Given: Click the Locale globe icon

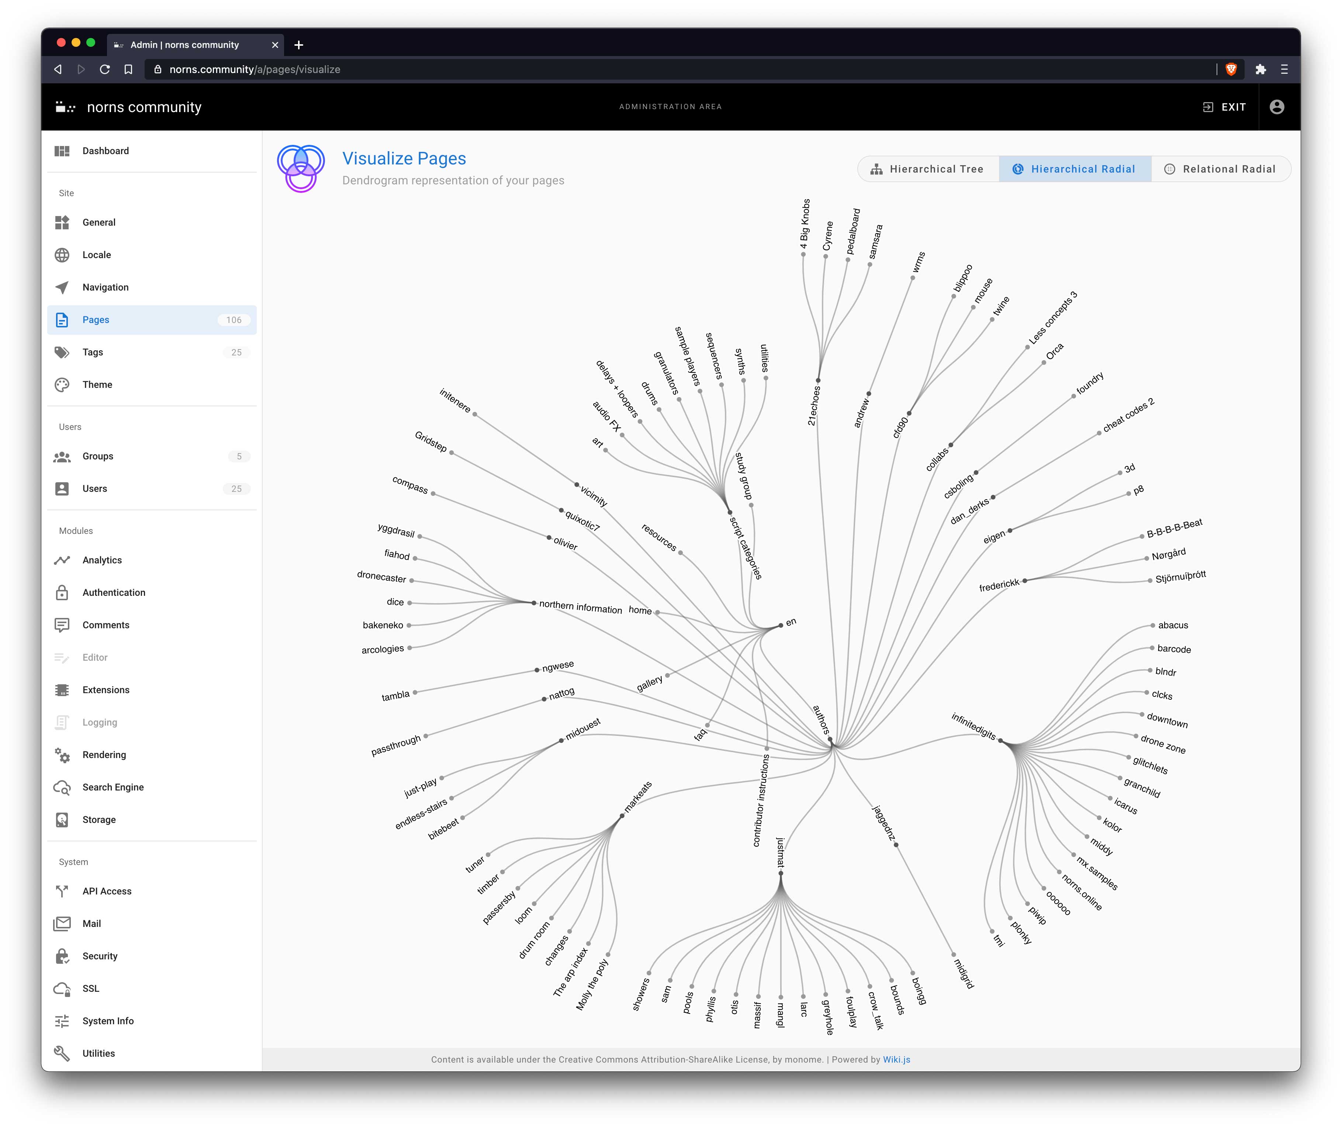Looking at the screenshot, I should [62, 255].
